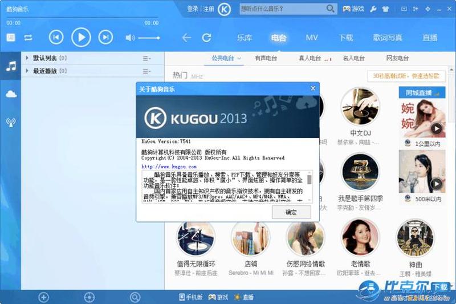This screenshot has height=304, width=456.
Task: Toggle the repeat playback mode icon
Action: tap(28, 38)
